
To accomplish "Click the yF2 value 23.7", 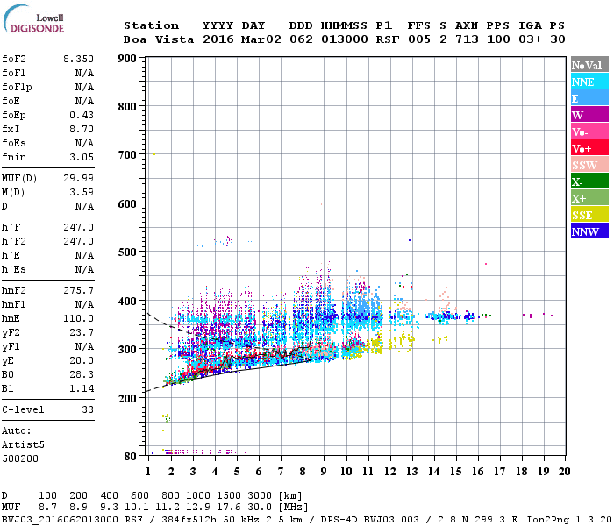I will [x=82, y=332].
